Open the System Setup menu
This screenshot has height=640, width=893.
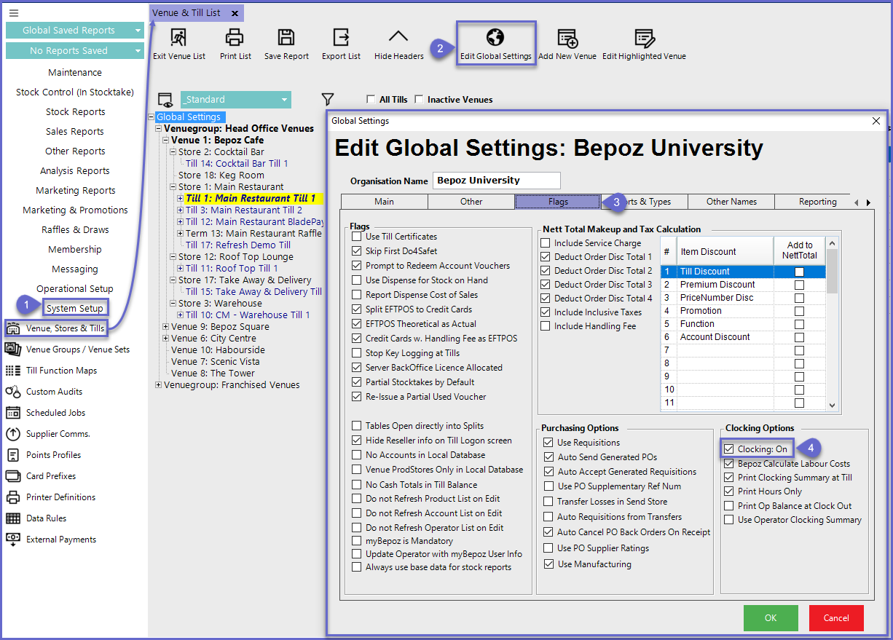[x=75, y=309]
